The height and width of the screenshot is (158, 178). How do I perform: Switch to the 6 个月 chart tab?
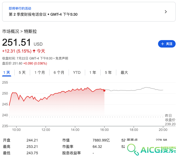[x=59, y=72]
